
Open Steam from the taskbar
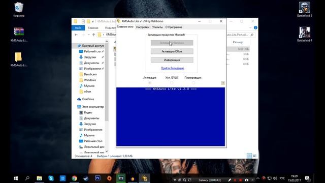(x=86, y=178)
